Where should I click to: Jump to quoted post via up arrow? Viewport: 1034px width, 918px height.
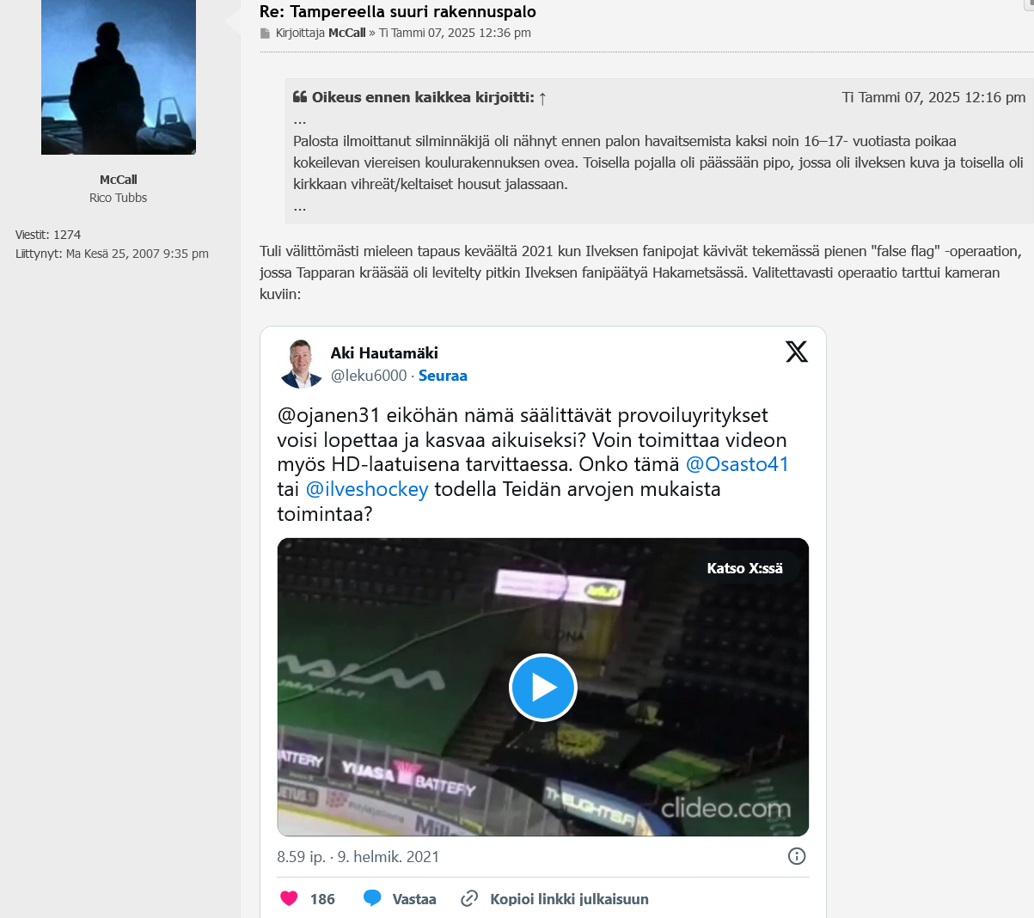point(542,98)
